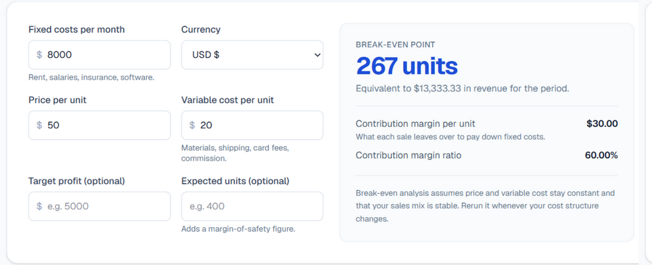Viewport: 652px width, 265px height.
Task: Click the 'Expected units (optional)' label
Action: (236, 181)
